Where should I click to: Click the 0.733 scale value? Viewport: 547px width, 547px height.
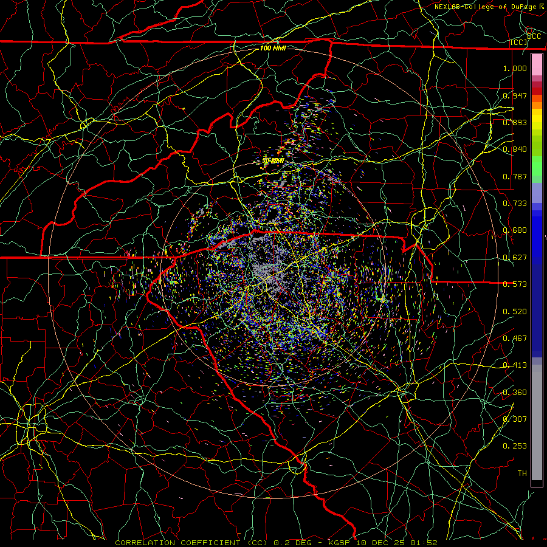[x=515, y=204]
